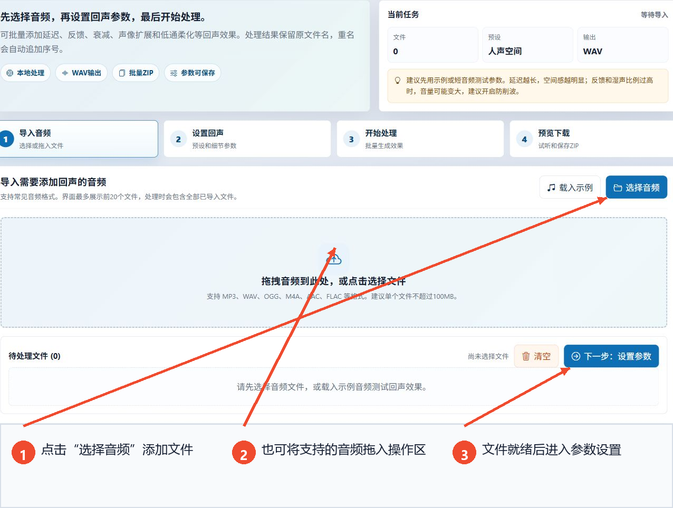Image resolution: width=673 pixels, height=508 pixels.
Task: Click the 待处理文件 (0) label
Action: (34, 356)
